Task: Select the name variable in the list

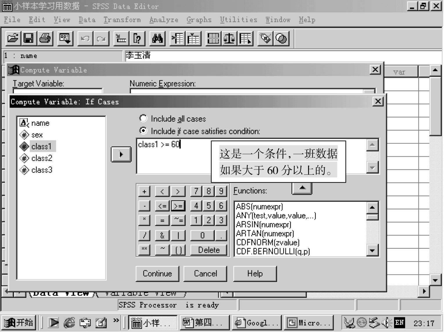Action: (35, 123)
